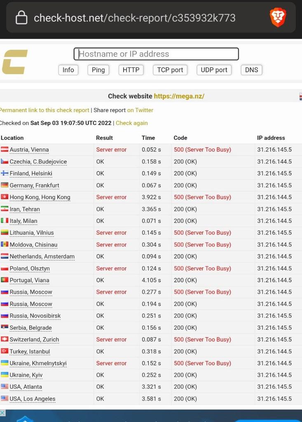Select the HTTP check button
This screenshot has width=302, height=422.
131,70
